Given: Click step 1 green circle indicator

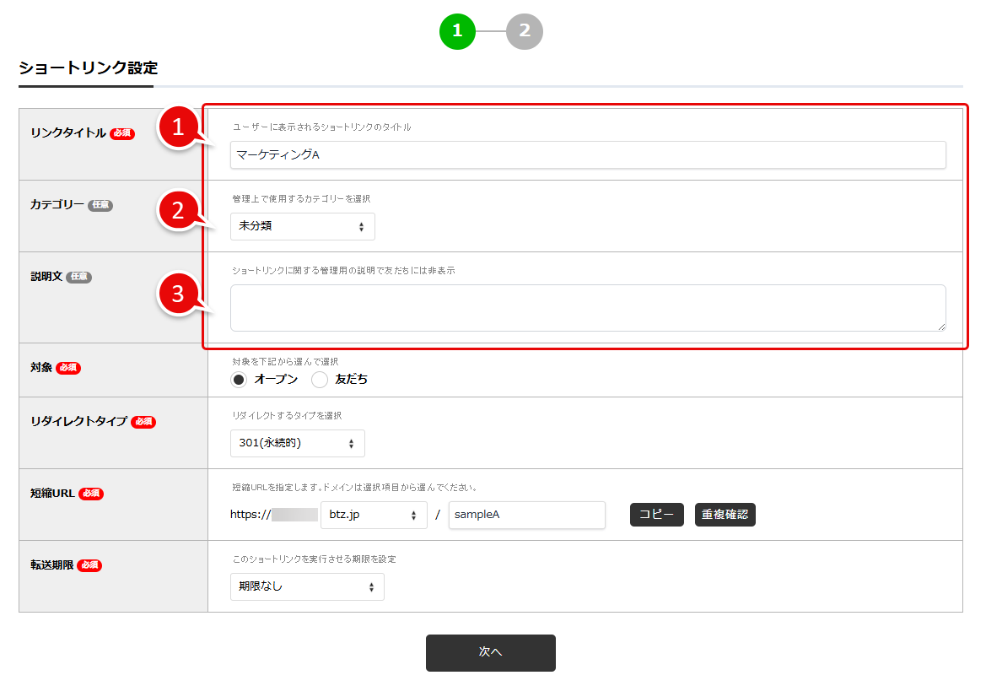Looking at the screenshot, I should point(457,31).
